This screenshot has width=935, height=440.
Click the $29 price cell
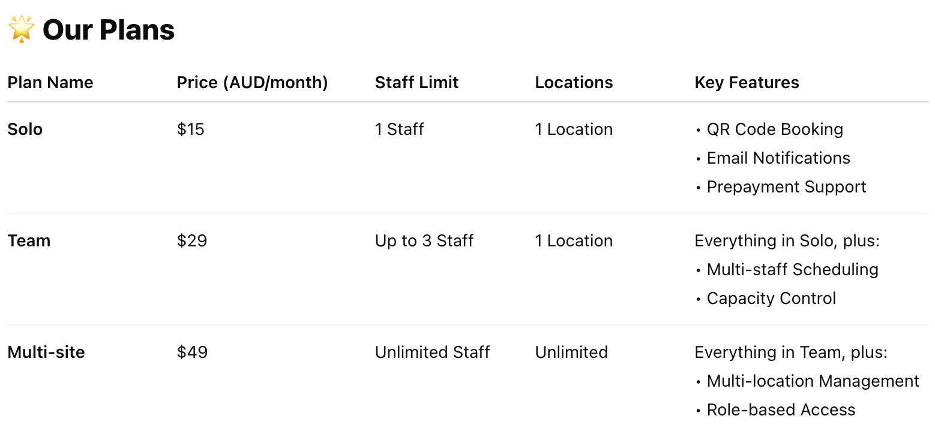pyautogui.click(x=192, y=241)
